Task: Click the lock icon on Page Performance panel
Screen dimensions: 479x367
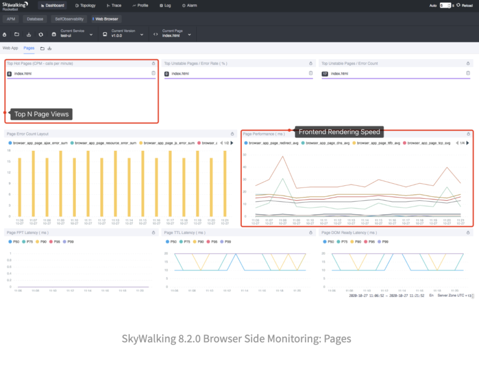Action: click(x=468, y=134)
